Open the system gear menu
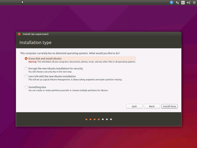The width and height of the screenshot is (197, 148). click(194, 3)
